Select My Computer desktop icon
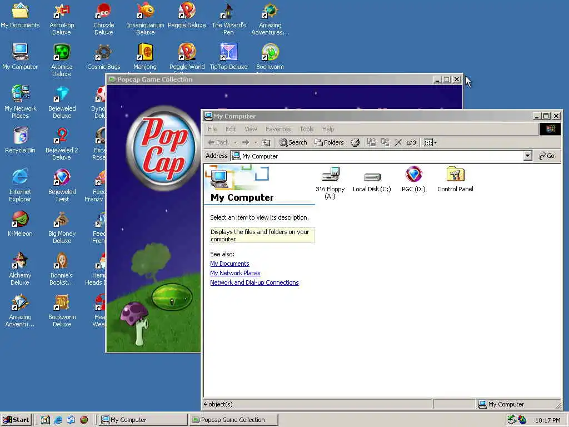 (21, 57)
